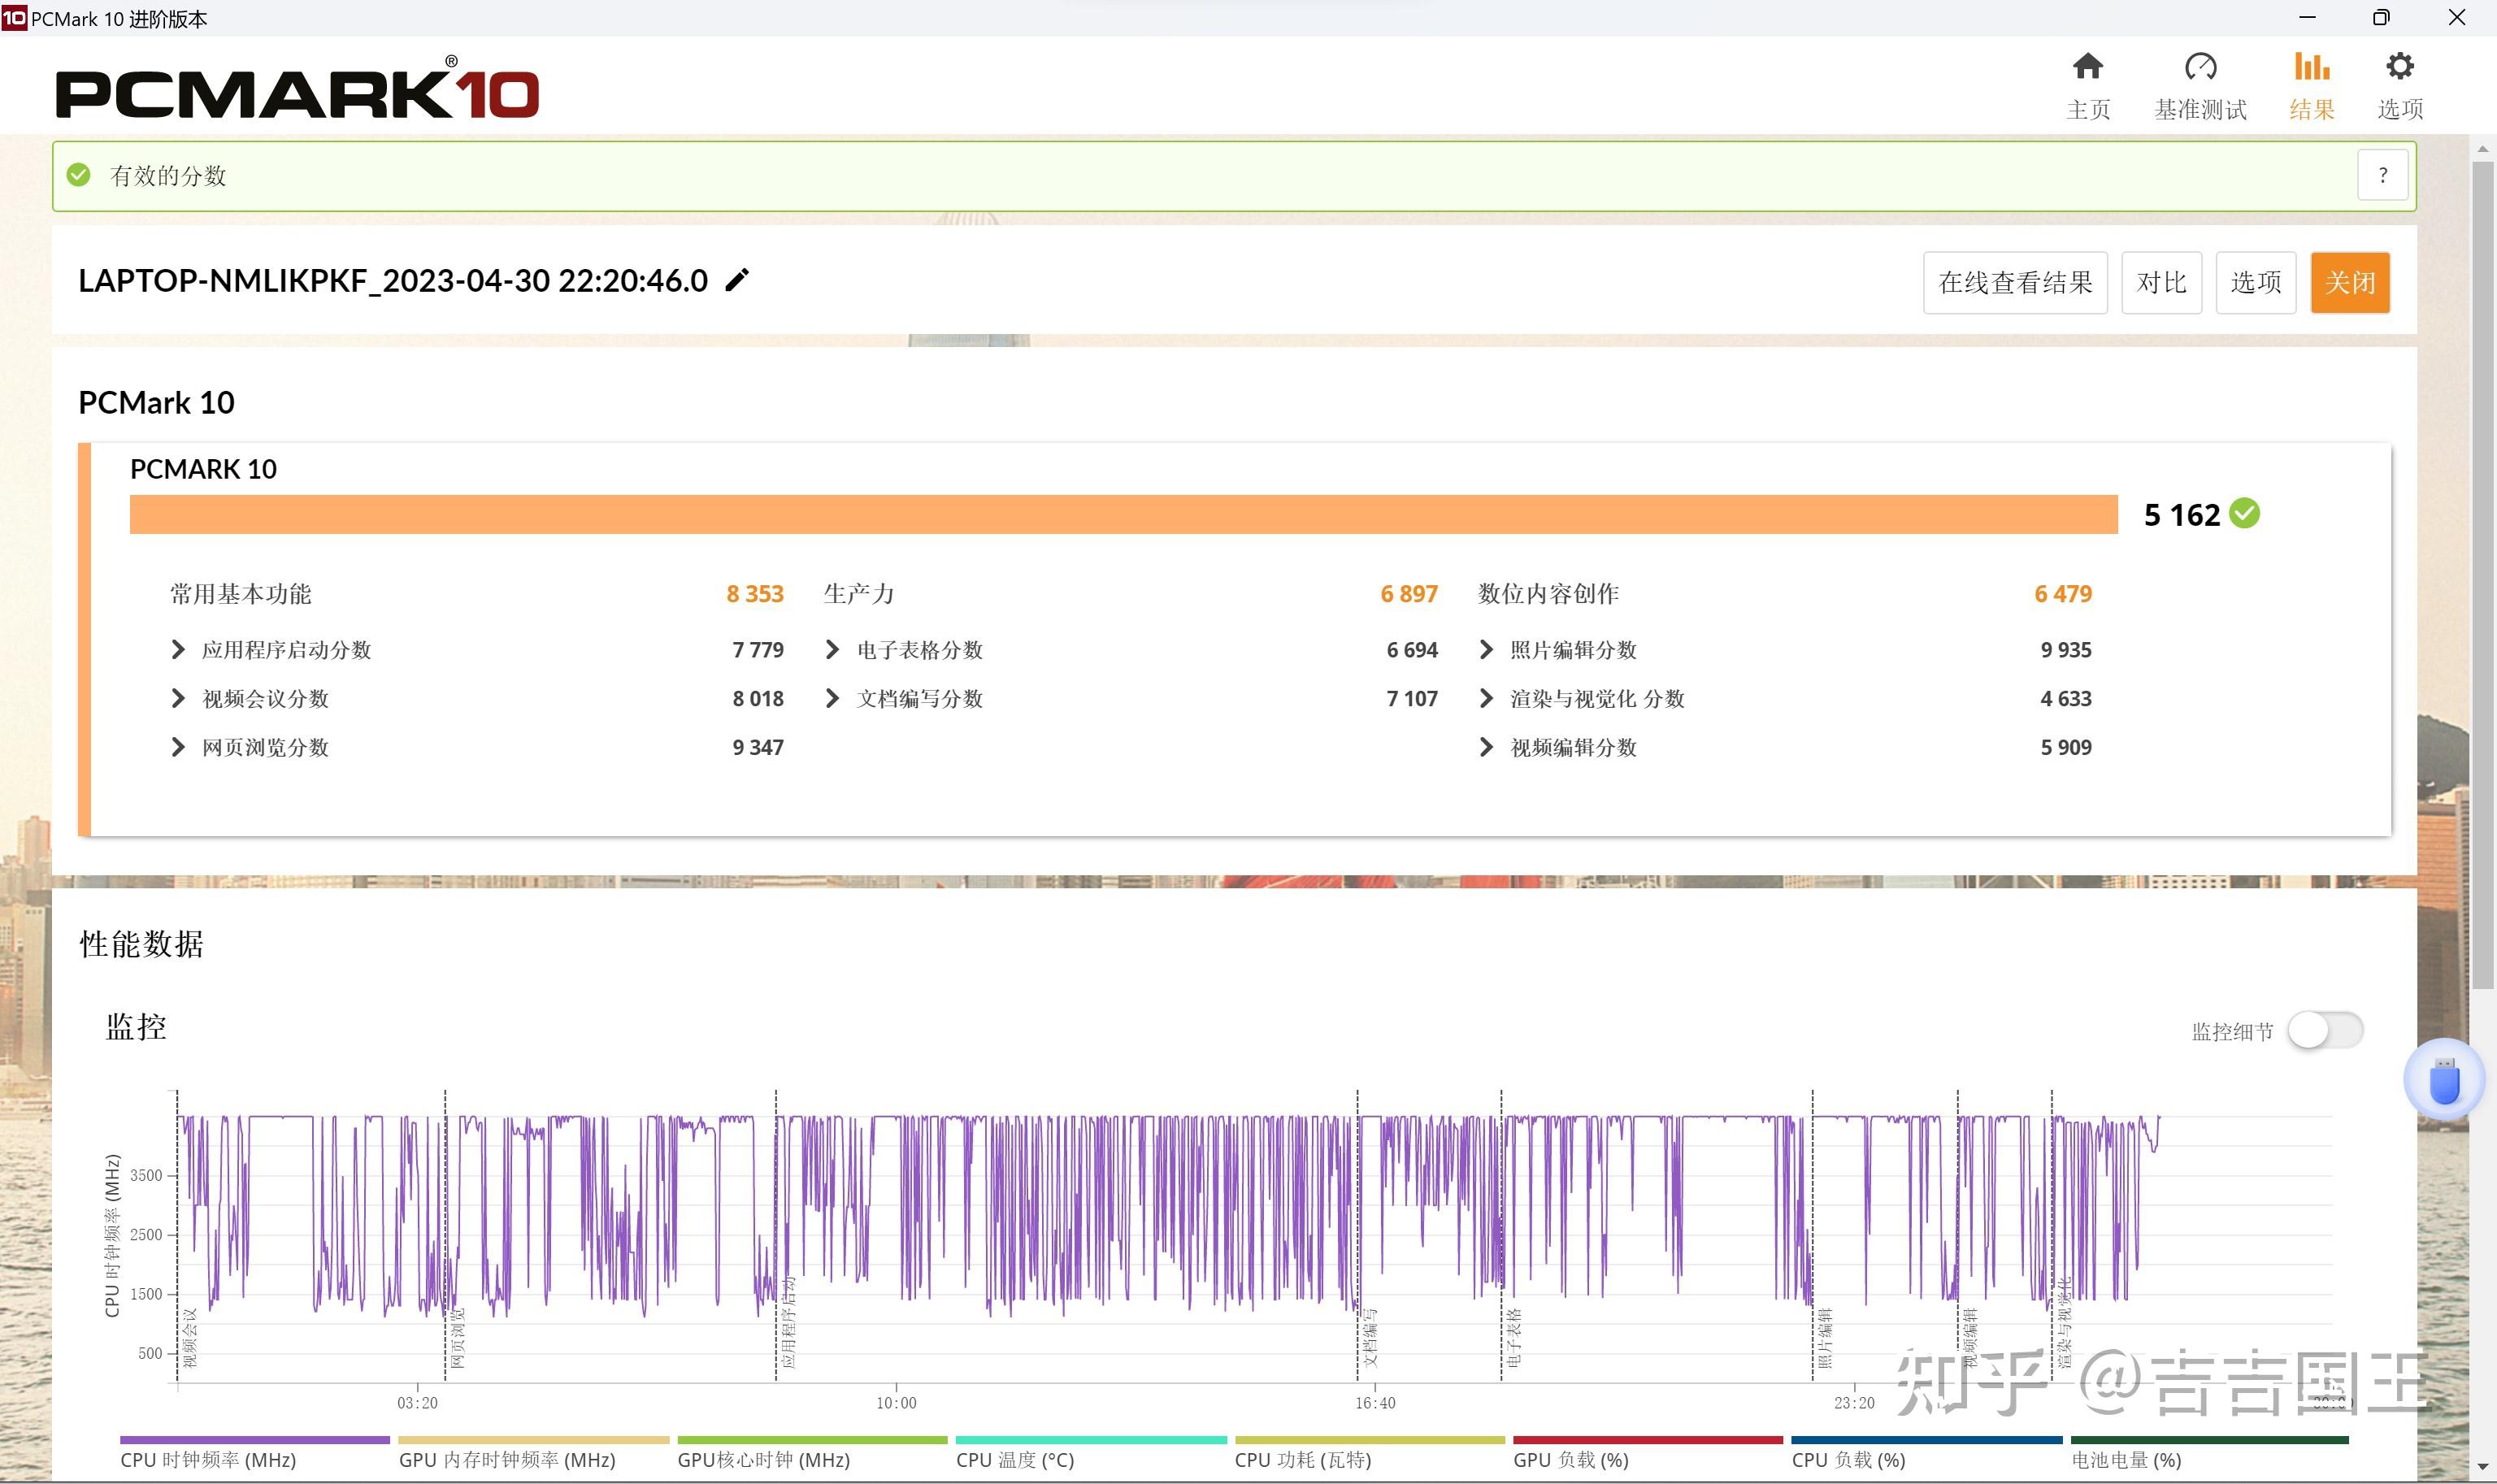Click the question mark help button
Screen dimensions: 2497x1484
[x=2382, y=176]
